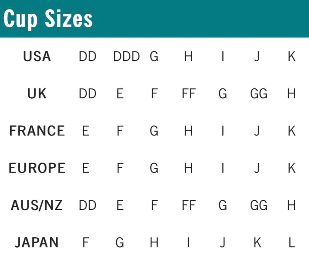Click the GG cell in the AUS/NZ row

click(x=259, y=206)
